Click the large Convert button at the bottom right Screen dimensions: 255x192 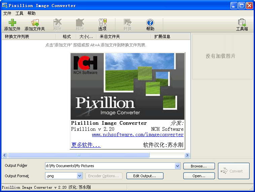tap(234, 171)
